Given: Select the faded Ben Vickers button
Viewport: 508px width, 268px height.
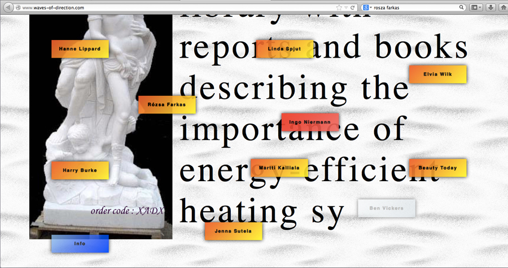Looking at the screenshot, I should (x=386, y=208).
